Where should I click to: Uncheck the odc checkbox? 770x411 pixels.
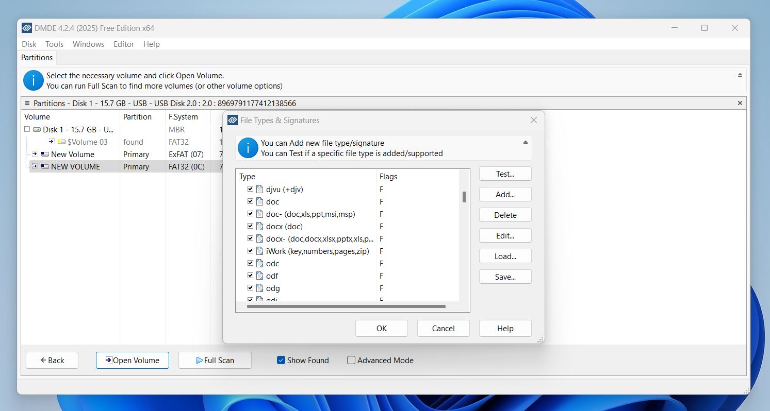click(251, 263)
